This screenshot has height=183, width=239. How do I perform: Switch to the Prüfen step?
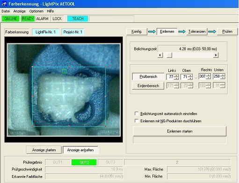tap(227, 32)
